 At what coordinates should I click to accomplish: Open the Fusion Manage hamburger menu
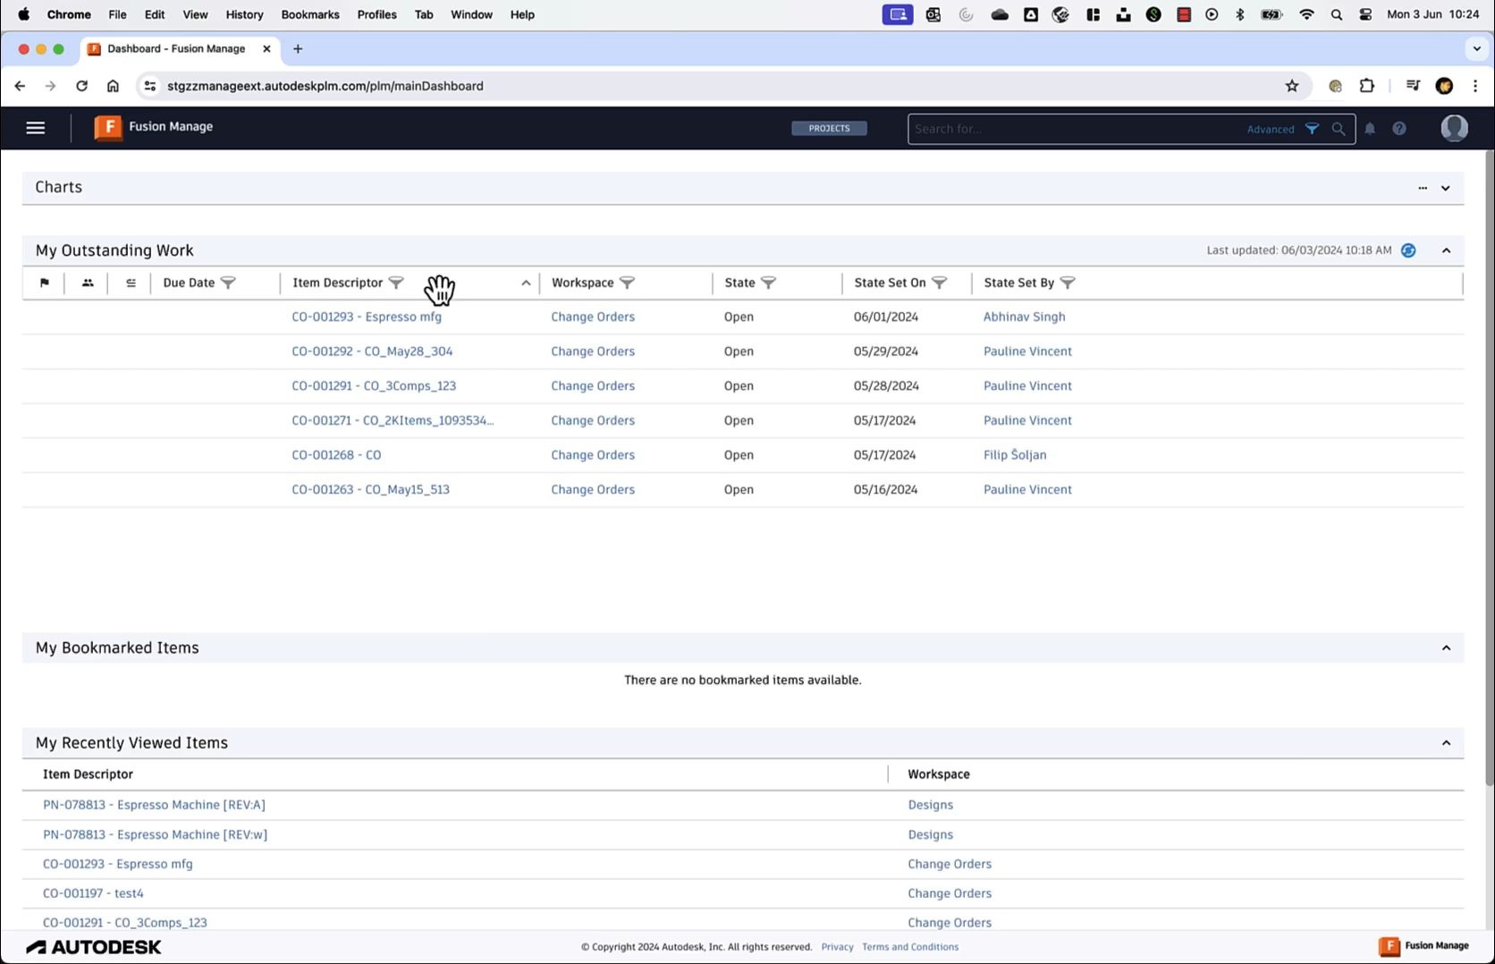35,127
